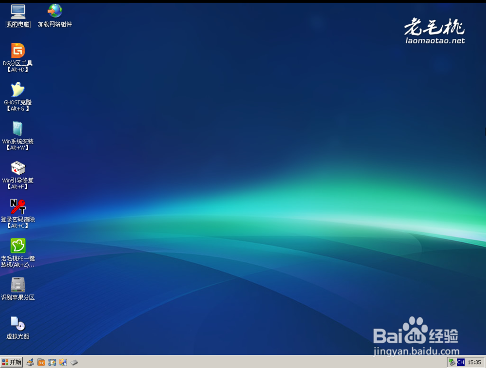Select the 我的电脑 desktop label text
Viewport: 486px width, 368px height.
17,23
